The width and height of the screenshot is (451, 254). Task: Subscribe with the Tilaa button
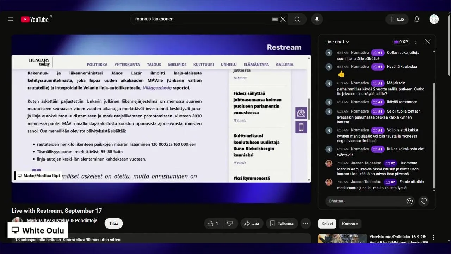[113, 223]
